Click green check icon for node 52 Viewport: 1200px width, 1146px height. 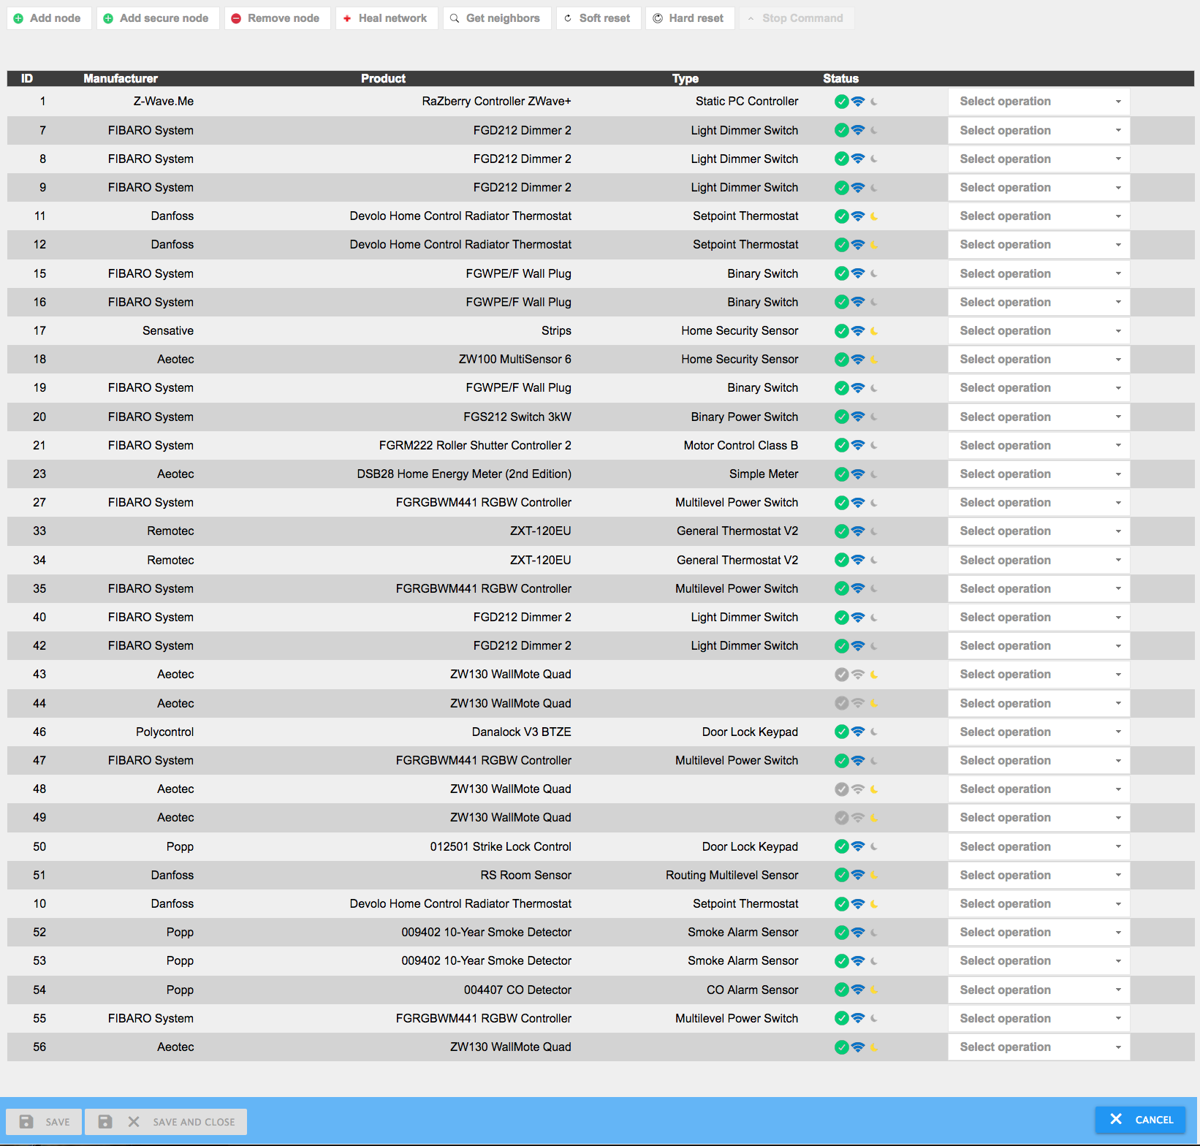pos(842,933)
